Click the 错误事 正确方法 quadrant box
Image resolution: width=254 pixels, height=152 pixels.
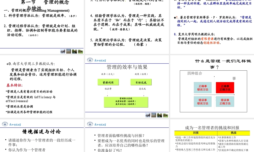225,102
